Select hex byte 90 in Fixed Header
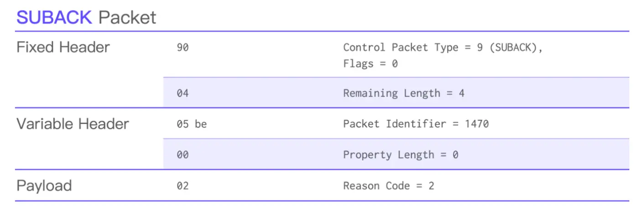Screen dimensions: 637x210 (183, 47)
